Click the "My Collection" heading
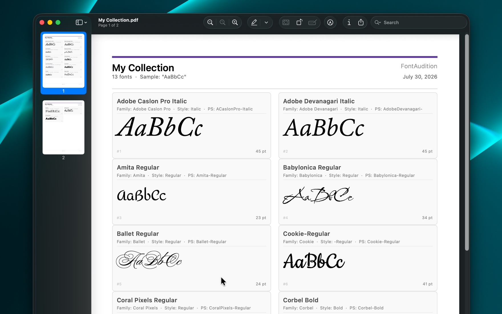 coord(143,68)
